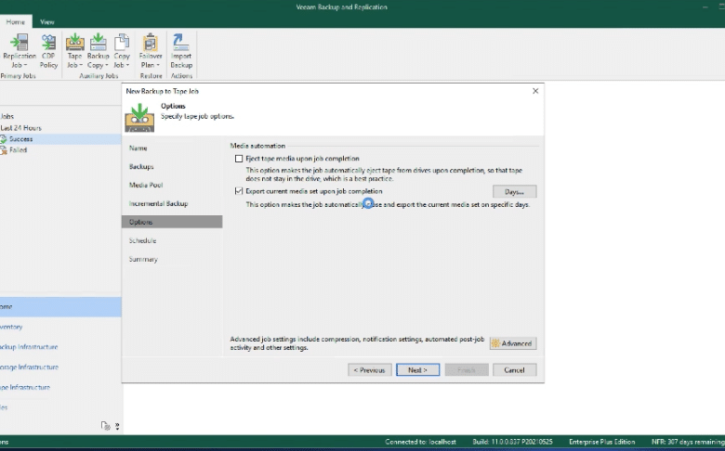Click the Days... button
This screenshot has height=451, width=725.
(x=515, y=191)
